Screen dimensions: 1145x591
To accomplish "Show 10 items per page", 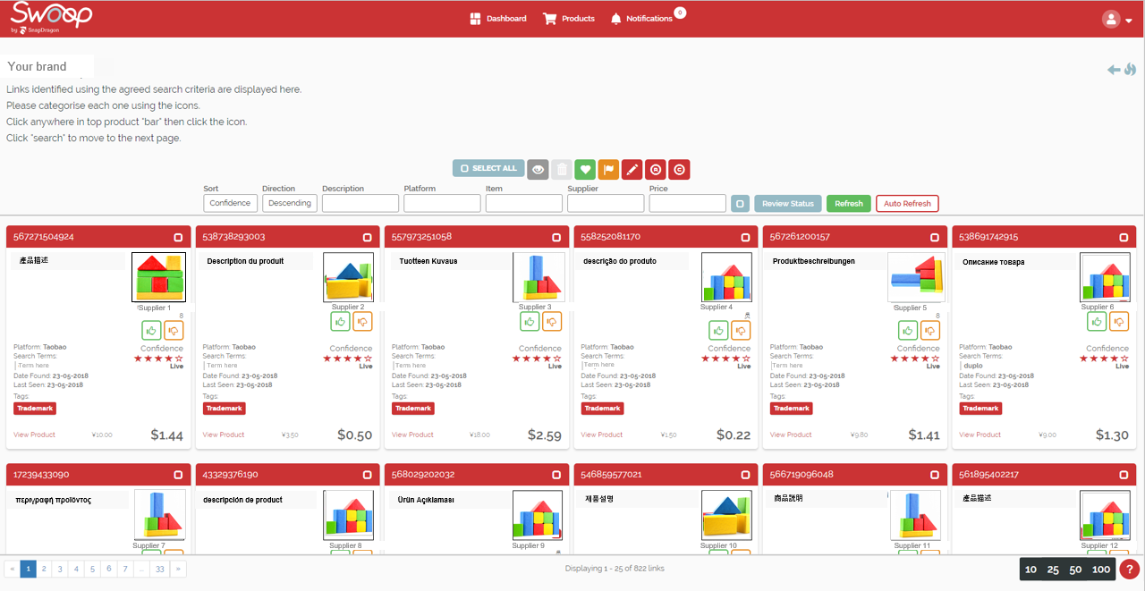I will (x=1030, y=570).
